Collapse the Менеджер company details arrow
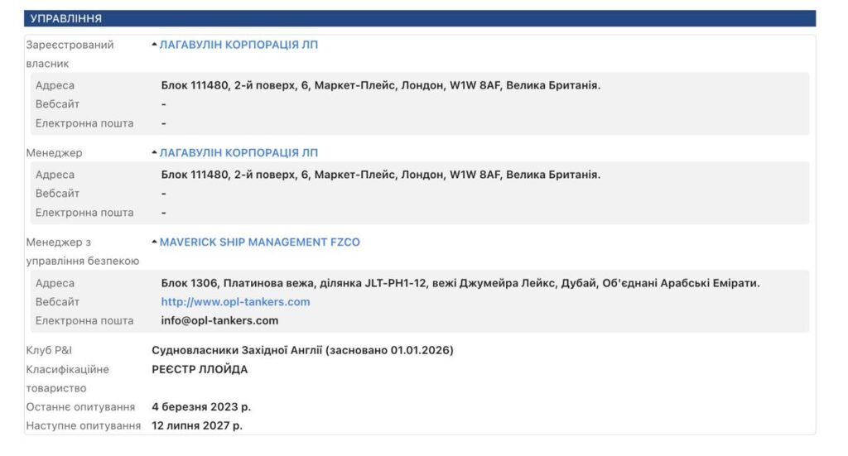The image size is (848, 456). (x=154, y=153)
